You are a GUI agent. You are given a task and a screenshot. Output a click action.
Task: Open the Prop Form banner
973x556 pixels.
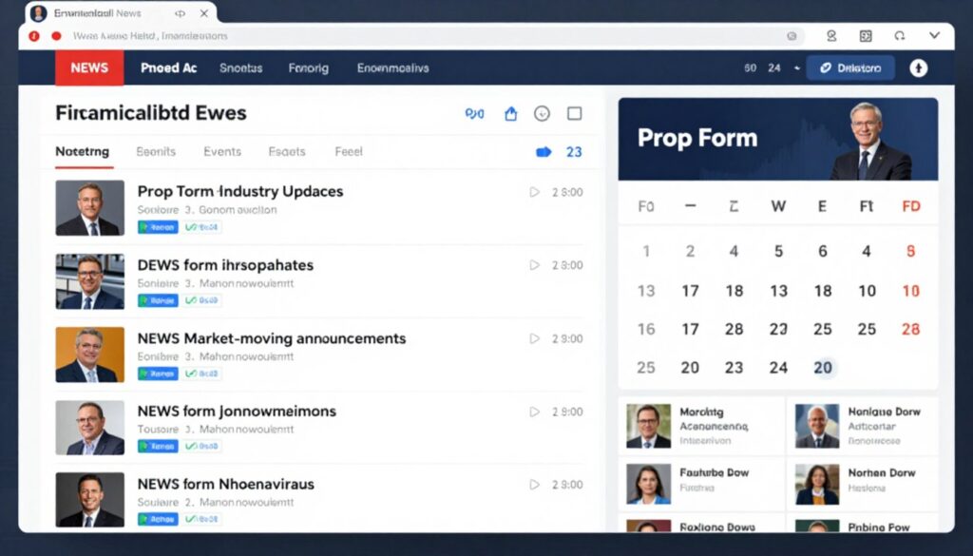(778, 139)
